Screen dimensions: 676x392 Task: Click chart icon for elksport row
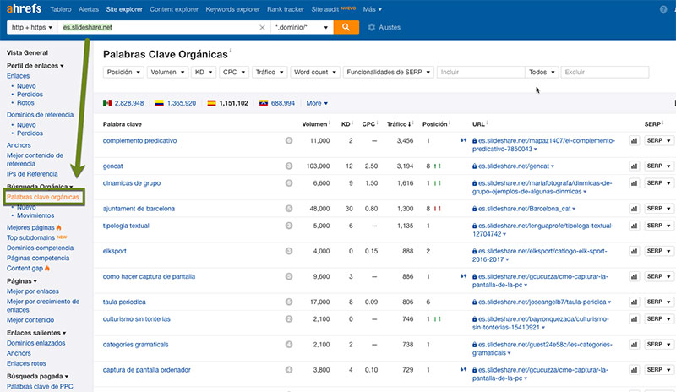634,251
